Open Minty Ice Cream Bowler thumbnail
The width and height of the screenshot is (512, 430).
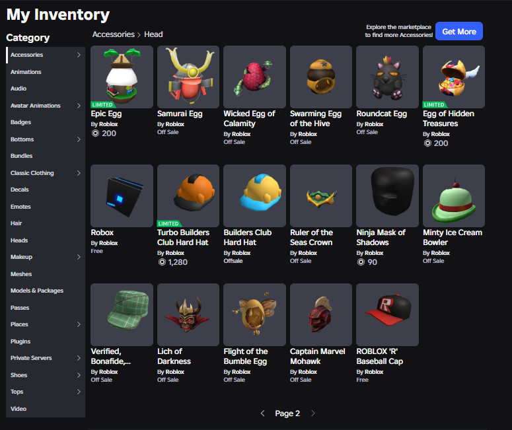click(x=454, y=196)
